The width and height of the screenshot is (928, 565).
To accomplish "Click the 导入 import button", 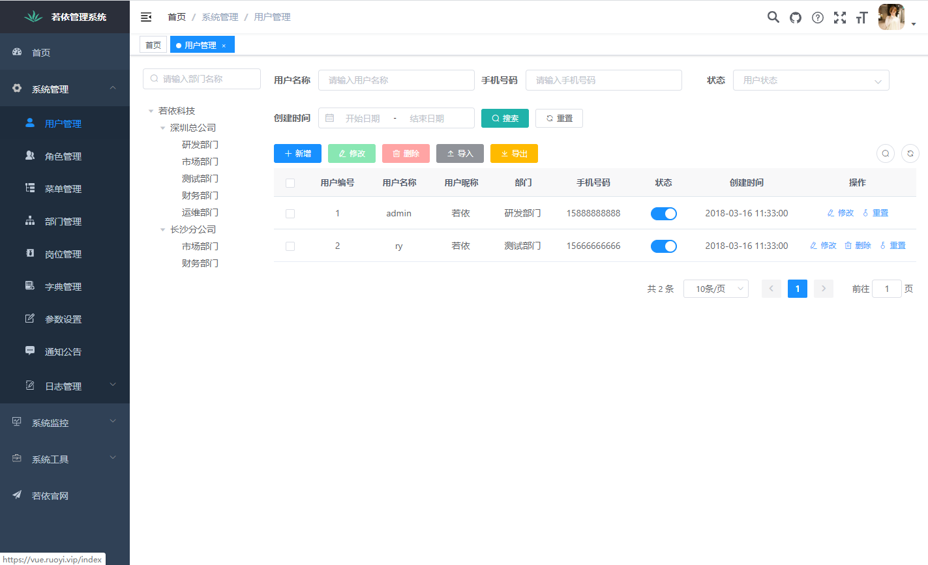I will pos(460,154).
